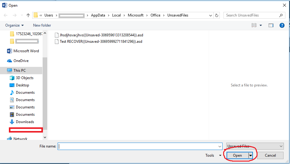This screenshot has height=164, width=290.
Task: Click Users in the address path
Action: click(x=49, y=15)
